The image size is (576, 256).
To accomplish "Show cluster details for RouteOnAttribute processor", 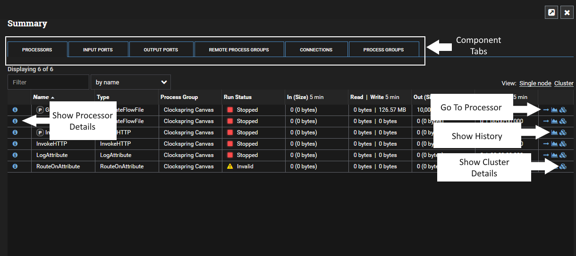I will (x=563, y=166).
